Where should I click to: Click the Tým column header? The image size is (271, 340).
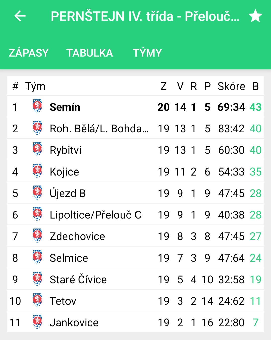point(35,87)
